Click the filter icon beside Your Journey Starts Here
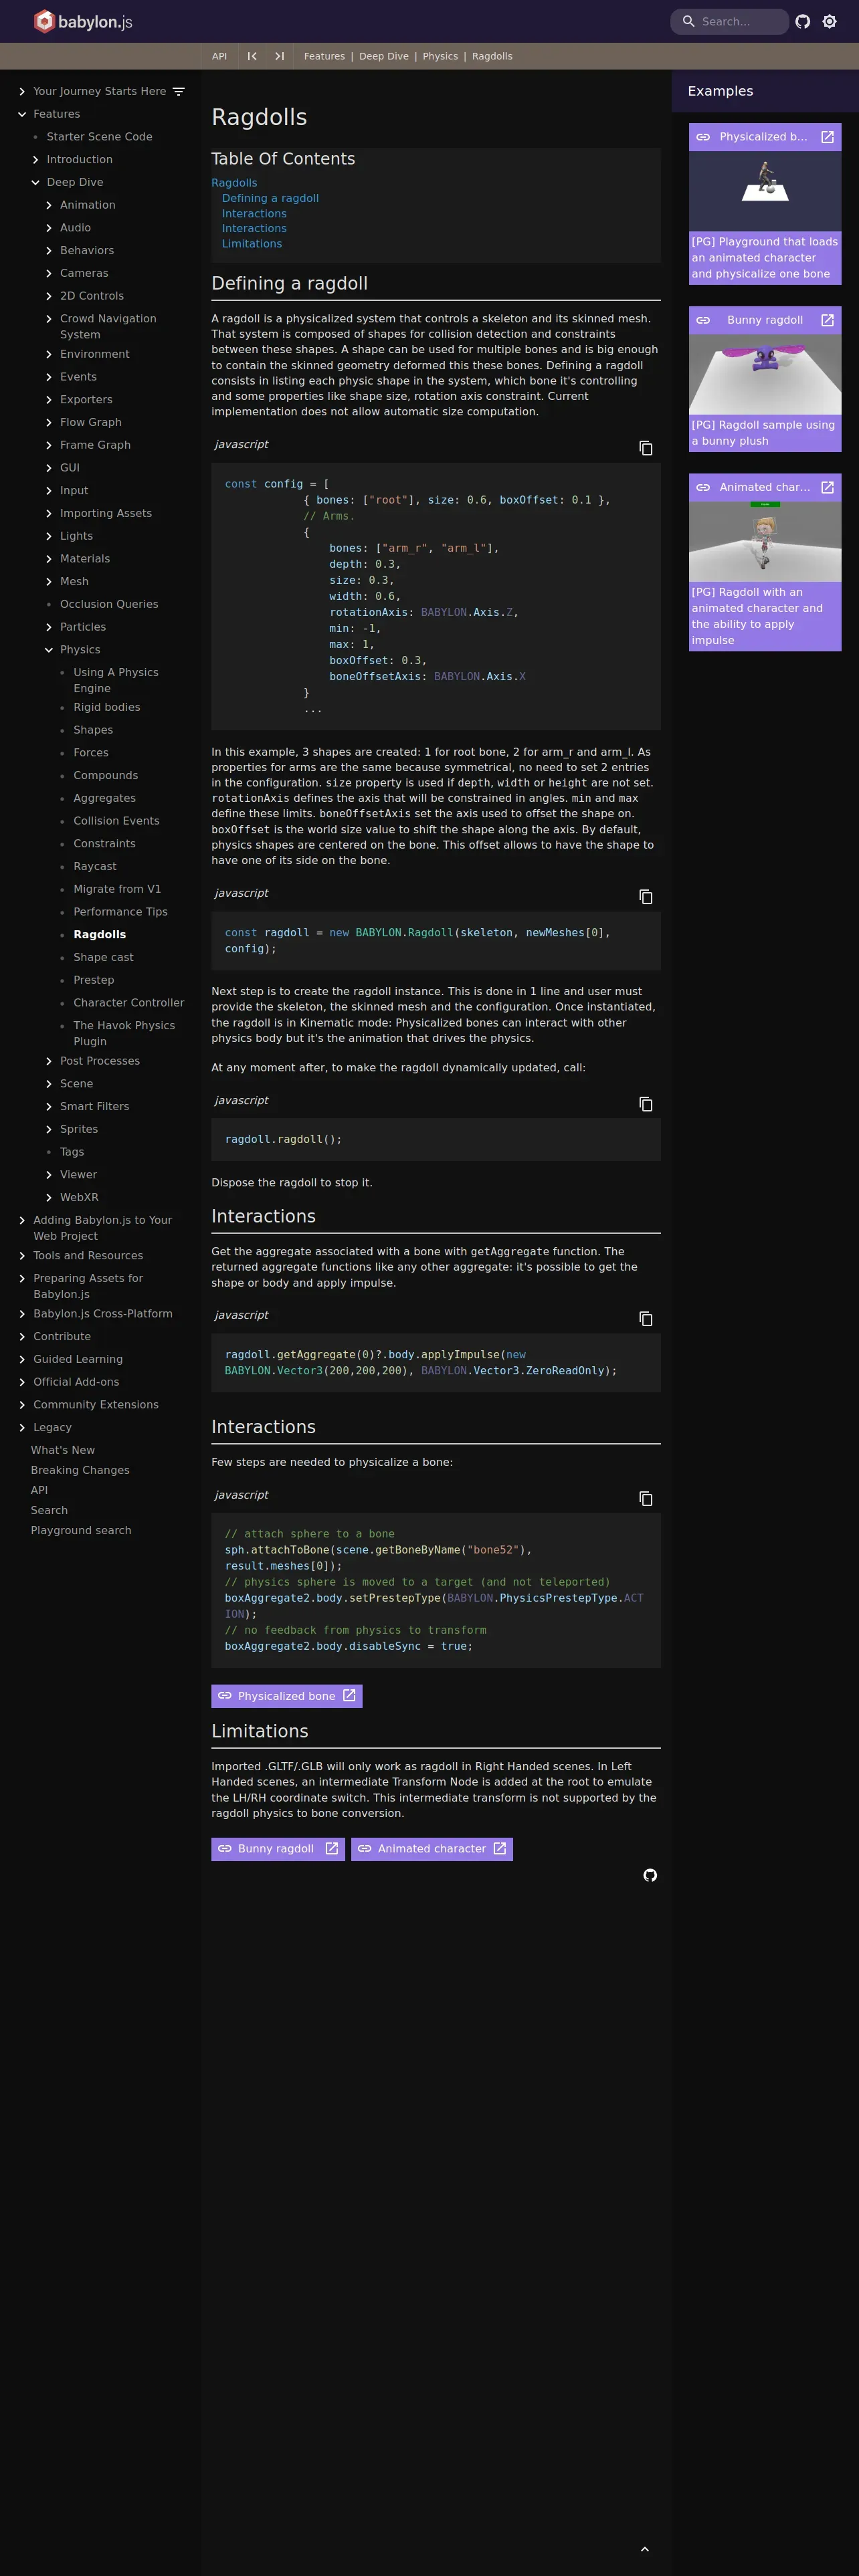859x2576 pixels. tap(179, 91)
